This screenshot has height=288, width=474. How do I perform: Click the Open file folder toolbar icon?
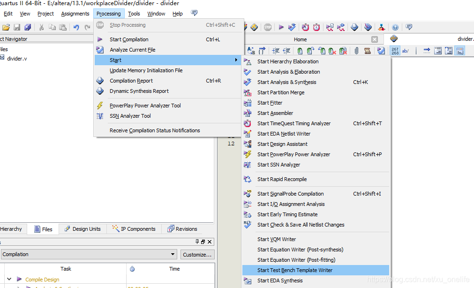click(6, 27)
